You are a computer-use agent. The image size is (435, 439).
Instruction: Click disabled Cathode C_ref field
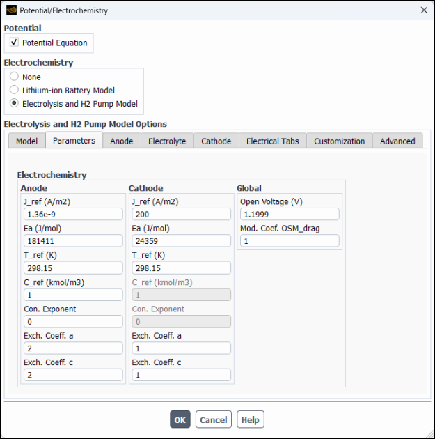(182, 295)
